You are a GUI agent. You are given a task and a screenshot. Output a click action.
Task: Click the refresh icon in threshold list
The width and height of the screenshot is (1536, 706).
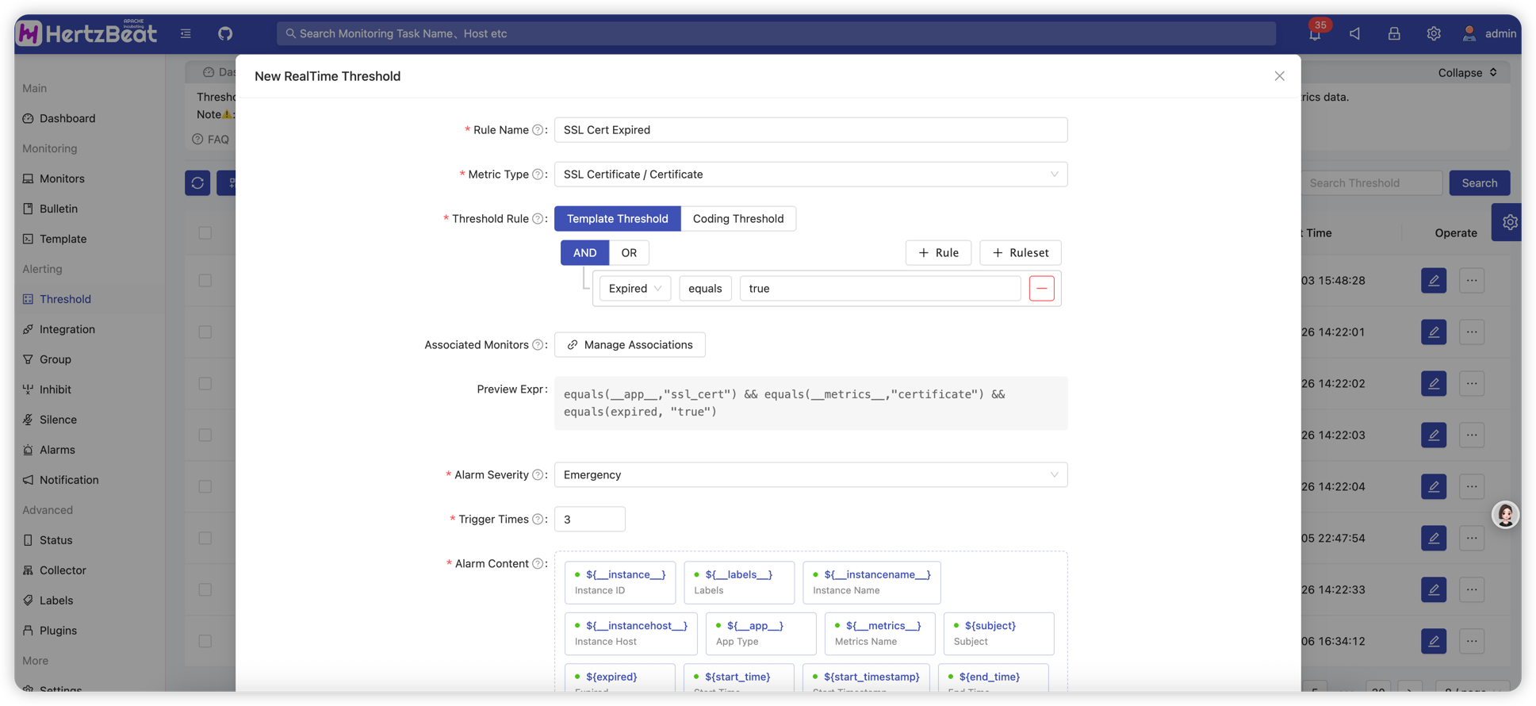pyautogui.click(x=197, y=183)
